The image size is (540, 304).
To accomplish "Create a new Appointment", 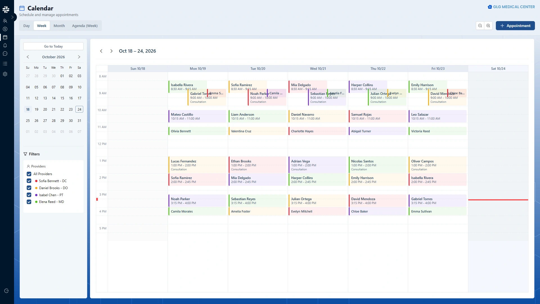I will [x=515, y=26].
